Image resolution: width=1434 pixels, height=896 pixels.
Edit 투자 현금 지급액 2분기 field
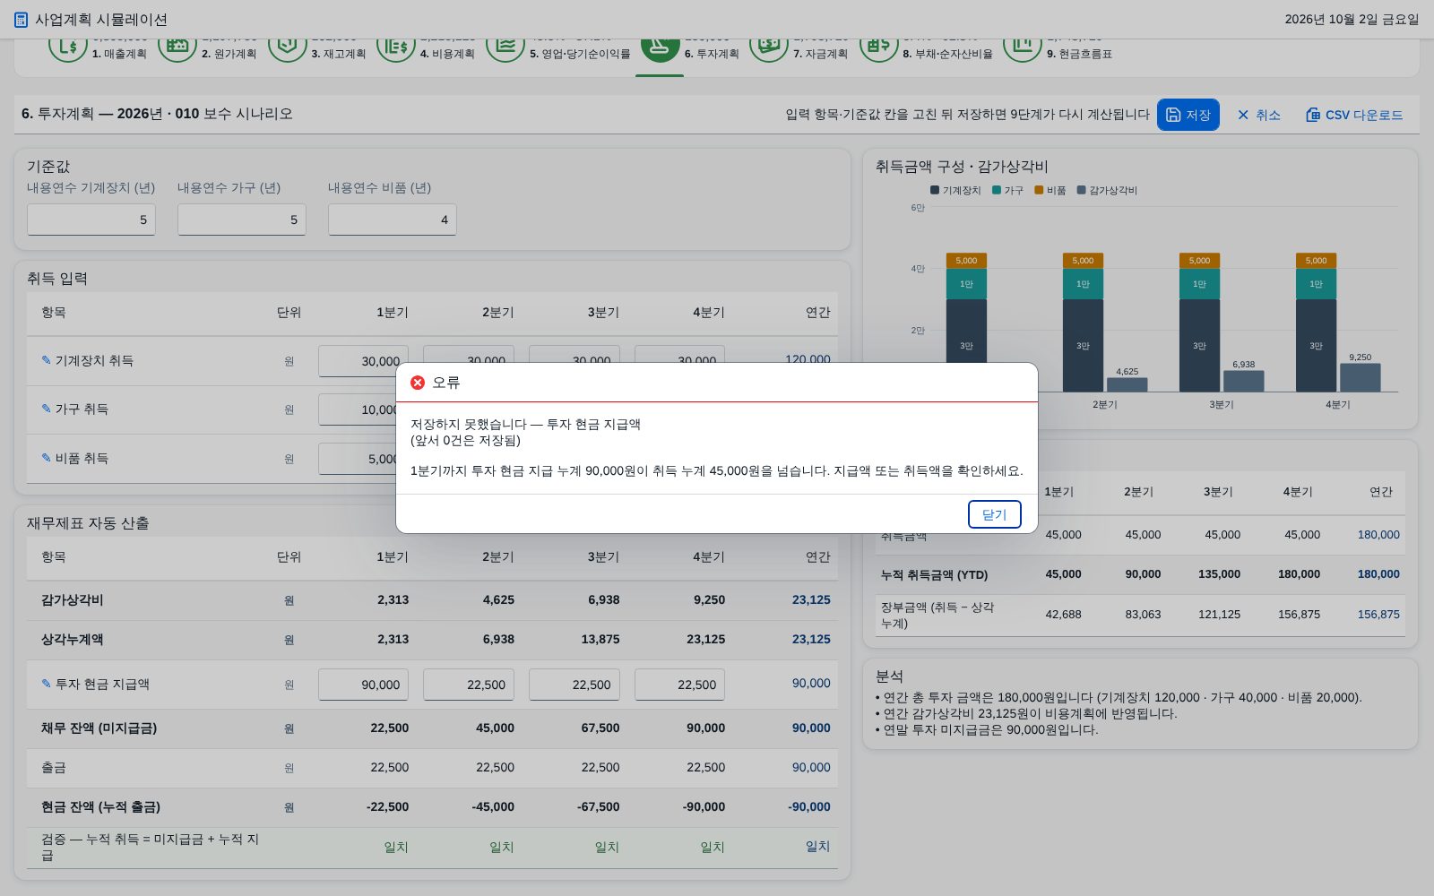tap(469, 685)
